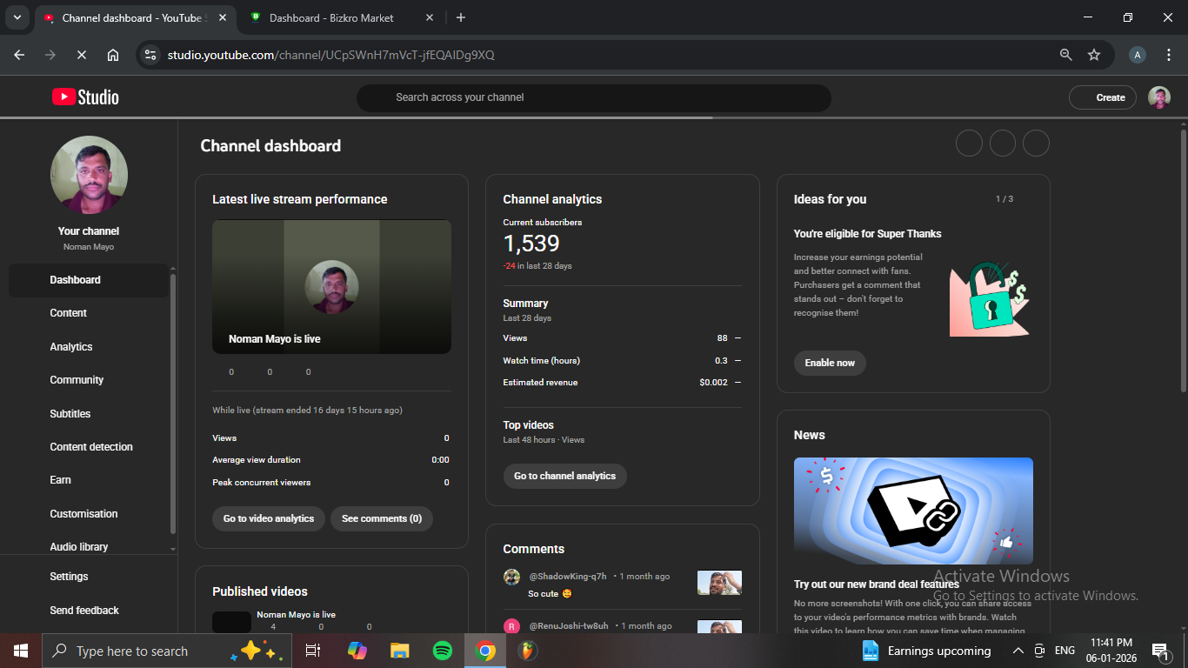Viewport: 1188px width, 668px height.
Task: Stop page loading with the X button
Action: pos(81,55)
